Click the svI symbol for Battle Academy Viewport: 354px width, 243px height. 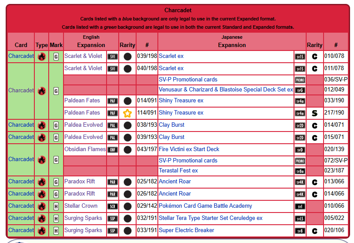300,206
